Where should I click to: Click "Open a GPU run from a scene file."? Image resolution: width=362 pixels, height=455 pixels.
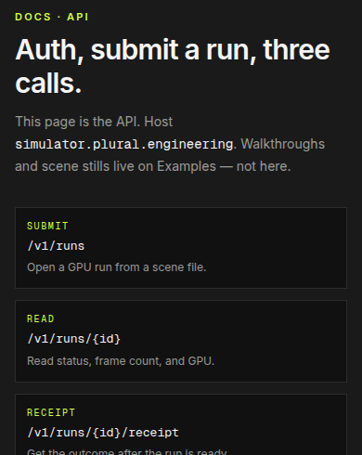(x=117, y=267)
